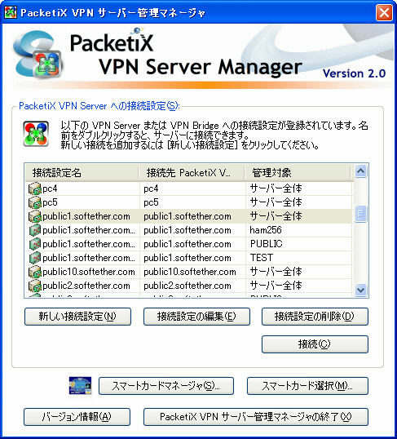Image resolution: width=397 pixels, height=439 pixels.
Task: Click the VPN connection settings group icon
Action: coord(36,134)
